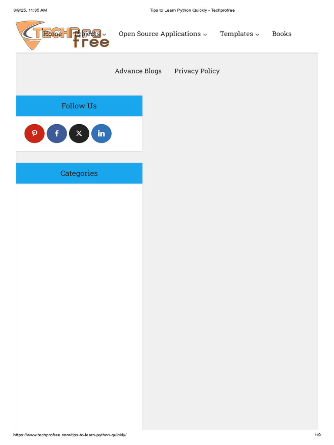Click the page title at top
334x445 pixels.
tap(192, 10)
